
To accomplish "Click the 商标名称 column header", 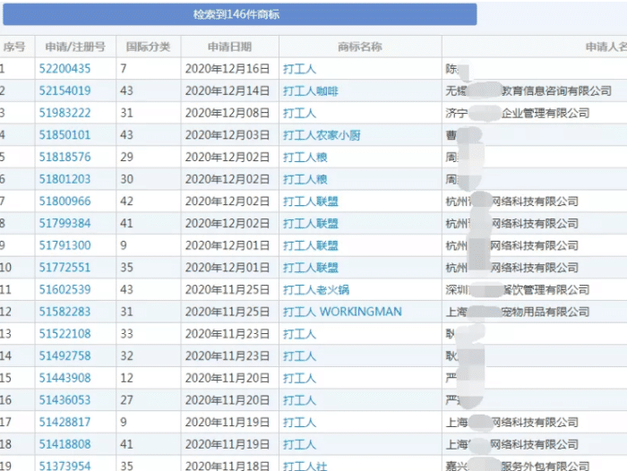I will [360, 47].
